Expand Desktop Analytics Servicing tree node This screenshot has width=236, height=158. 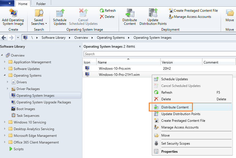[x=5, y=129]
